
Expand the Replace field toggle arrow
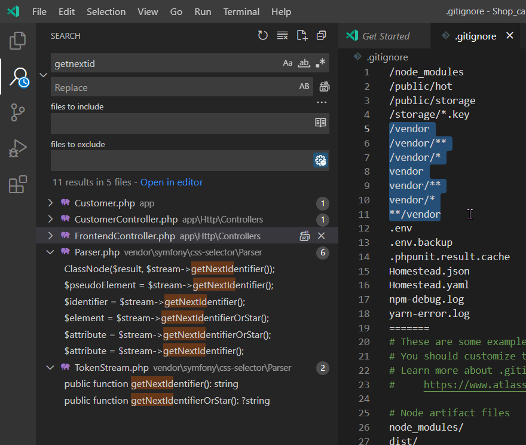42,75
